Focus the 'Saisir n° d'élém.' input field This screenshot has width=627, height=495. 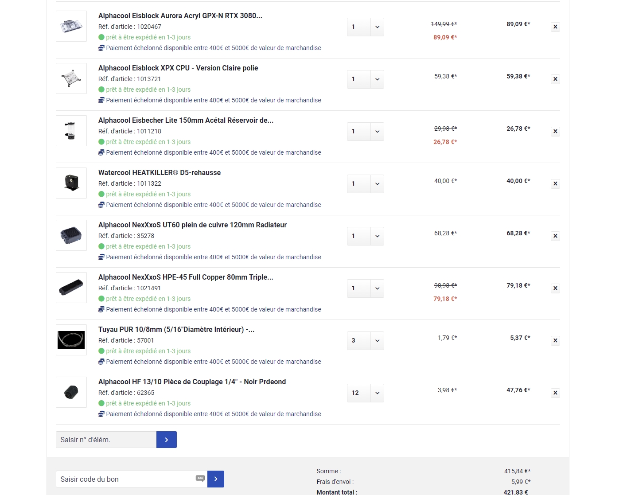tap(106, 440)
